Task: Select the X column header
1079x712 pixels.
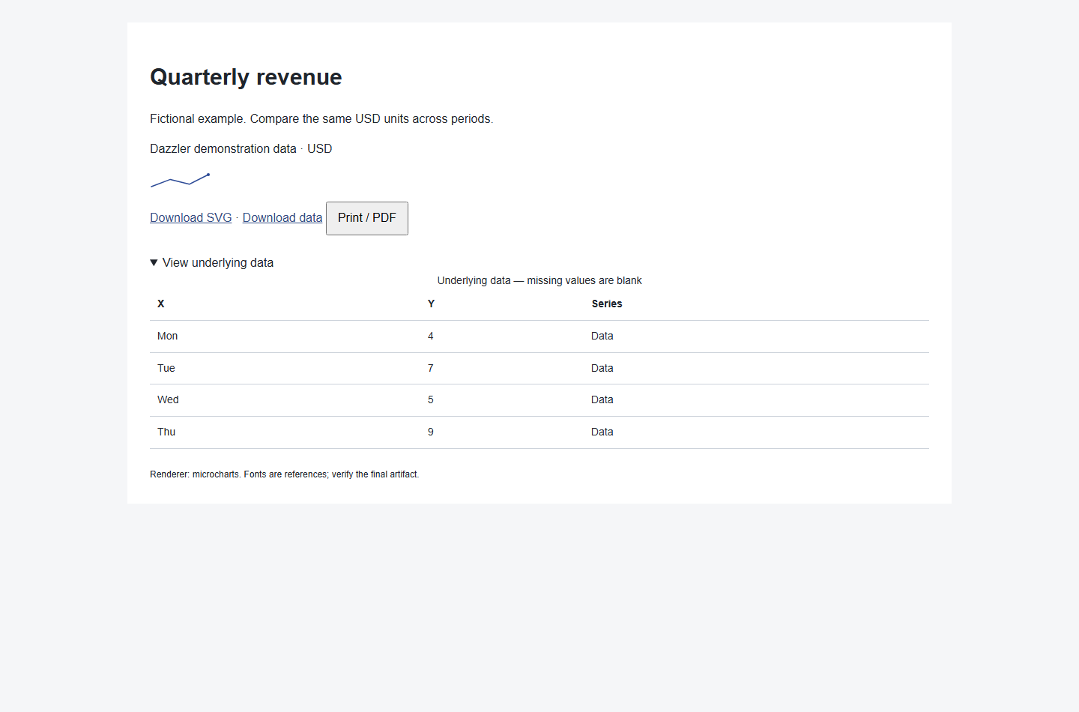Action: (x=285, y=304)
